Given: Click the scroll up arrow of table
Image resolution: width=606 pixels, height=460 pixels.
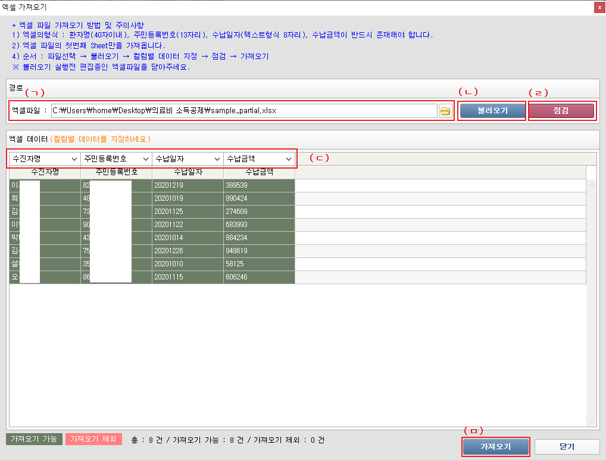Looking at the screenshot, I should 591,184.
